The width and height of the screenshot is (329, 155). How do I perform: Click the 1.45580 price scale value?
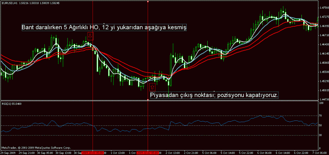pyautogui.click(x=324, y=72)
